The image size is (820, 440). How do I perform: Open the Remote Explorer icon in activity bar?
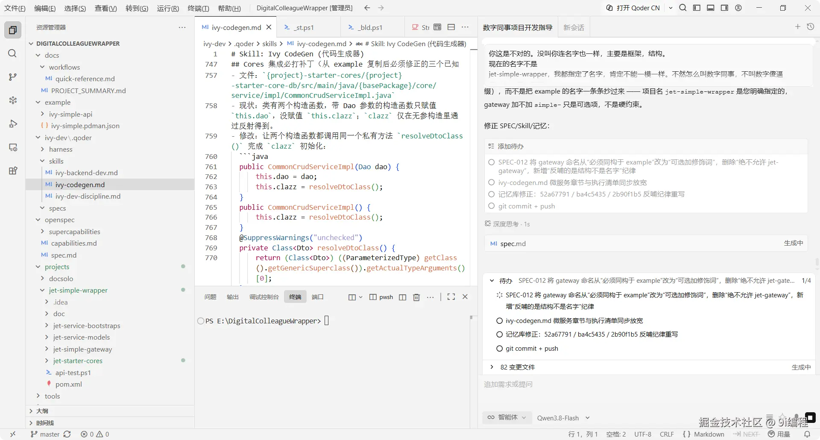(13, 147)
